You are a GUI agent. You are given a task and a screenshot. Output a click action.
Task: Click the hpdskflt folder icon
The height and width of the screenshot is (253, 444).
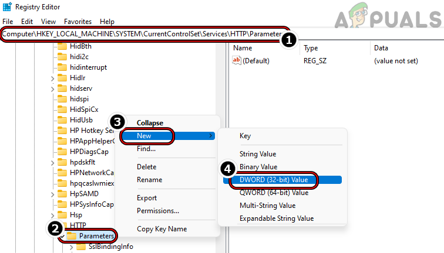coord(62,162)
